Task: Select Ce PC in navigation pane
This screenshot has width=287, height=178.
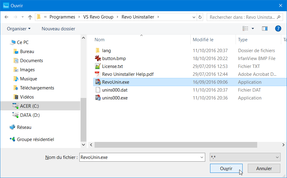Action: click(23, 42)
